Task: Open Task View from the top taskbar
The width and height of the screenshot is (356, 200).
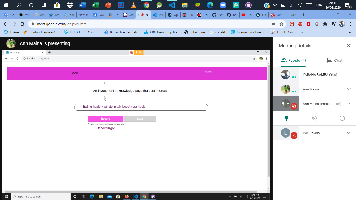Action: [44, 5]
